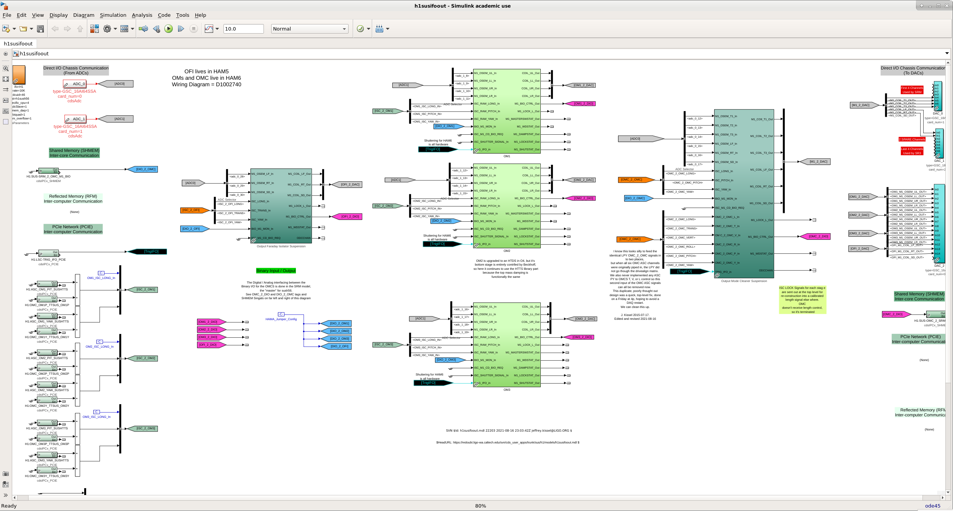Expand the Configuration gear dropdown arrow
Image resolution: width=953 pixels, height=511 pixels.
[x=115, y=29]
